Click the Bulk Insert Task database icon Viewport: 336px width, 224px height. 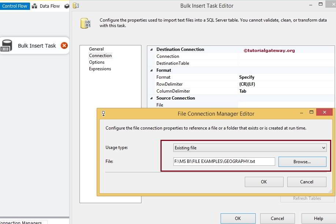pyautogui.click(x=6, y=46)
